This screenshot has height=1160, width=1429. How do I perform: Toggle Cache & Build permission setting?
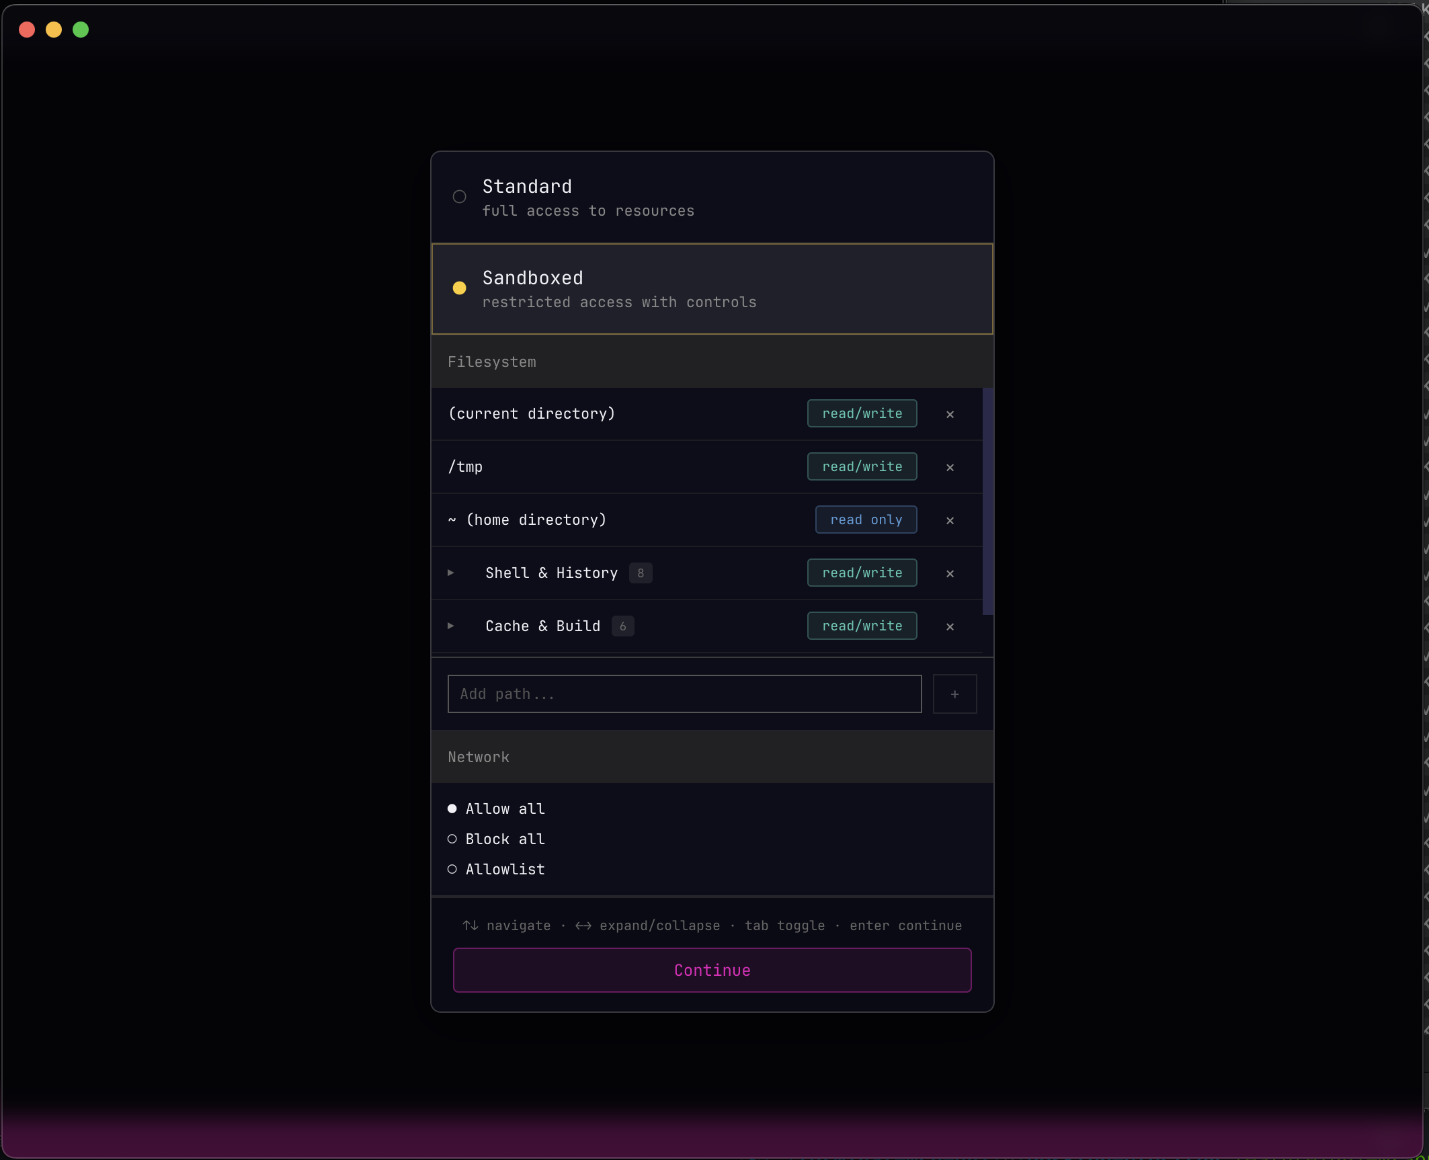click(861, 626)
